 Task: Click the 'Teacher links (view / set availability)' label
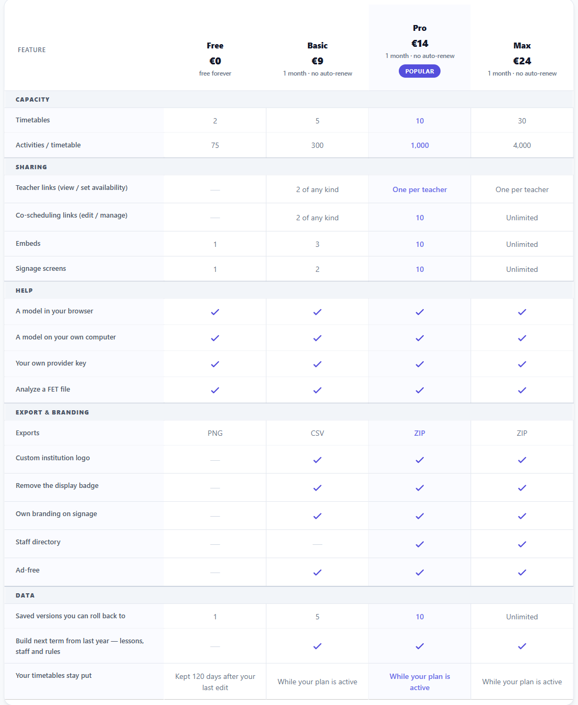72,188
